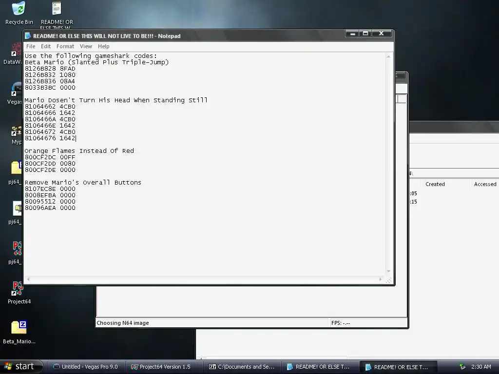
Task: Close the Notepad window
Action: click(x=381, y=34)
